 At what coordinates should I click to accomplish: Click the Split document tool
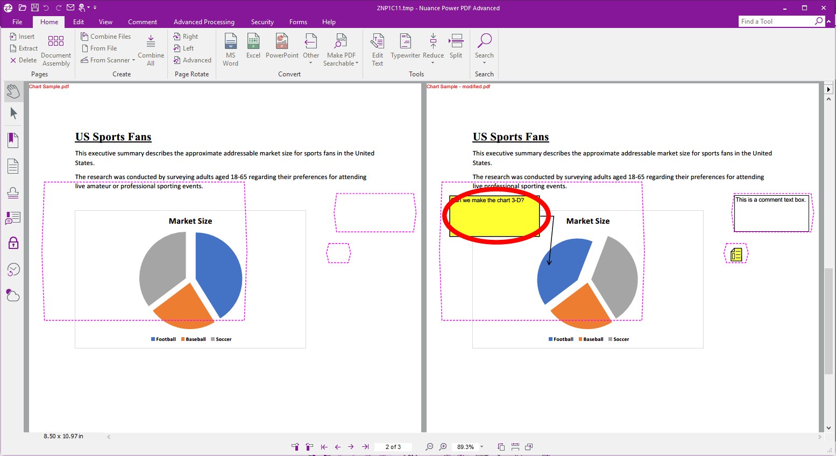tap(456, 48)
